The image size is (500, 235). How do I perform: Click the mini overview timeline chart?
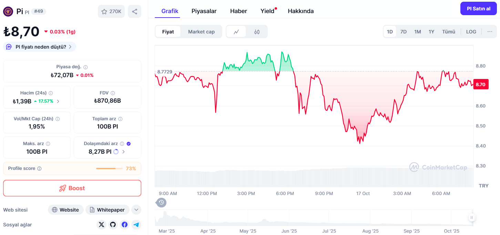tap(314, 218)
